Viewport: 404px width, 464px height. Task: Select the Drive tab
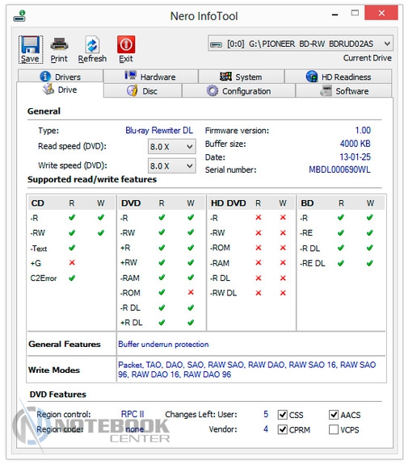click(60, 90)
